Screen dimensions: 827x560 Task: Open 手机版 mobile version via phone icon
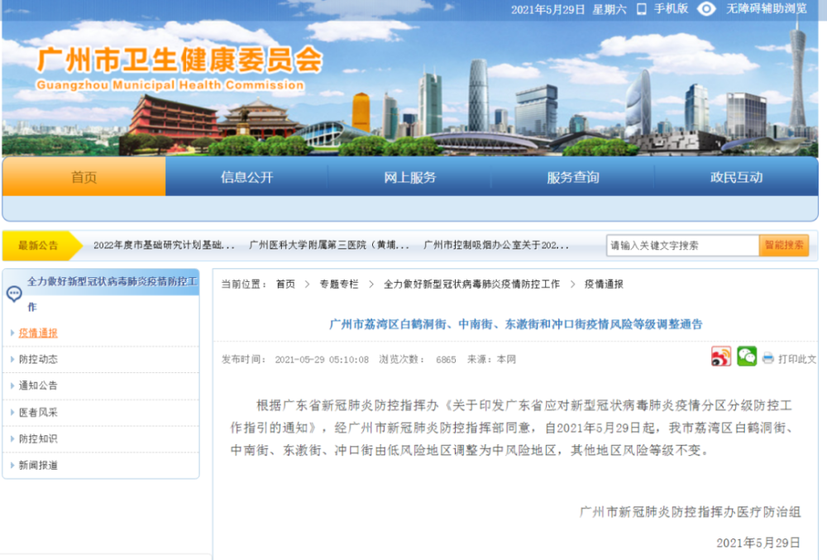[643, 10]
